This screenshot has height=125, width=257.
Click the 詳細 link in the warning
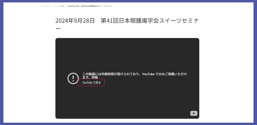(95, 77)
